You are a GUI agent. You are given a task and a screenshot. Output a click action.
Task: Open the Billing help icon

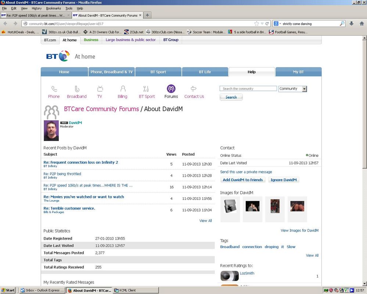coord(123,89)
